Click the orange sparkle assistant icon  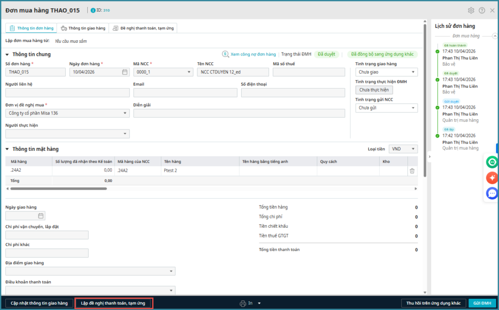point(492,178)
